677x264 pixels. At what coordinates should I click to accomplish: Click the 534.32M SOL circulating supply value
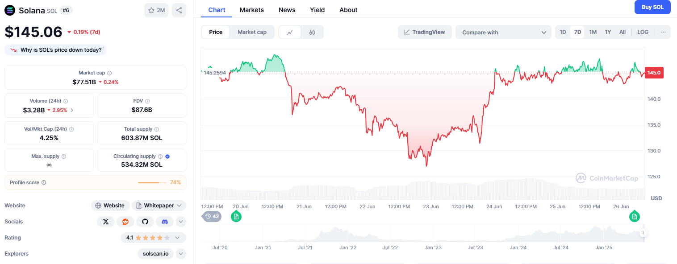pos(142,165)
